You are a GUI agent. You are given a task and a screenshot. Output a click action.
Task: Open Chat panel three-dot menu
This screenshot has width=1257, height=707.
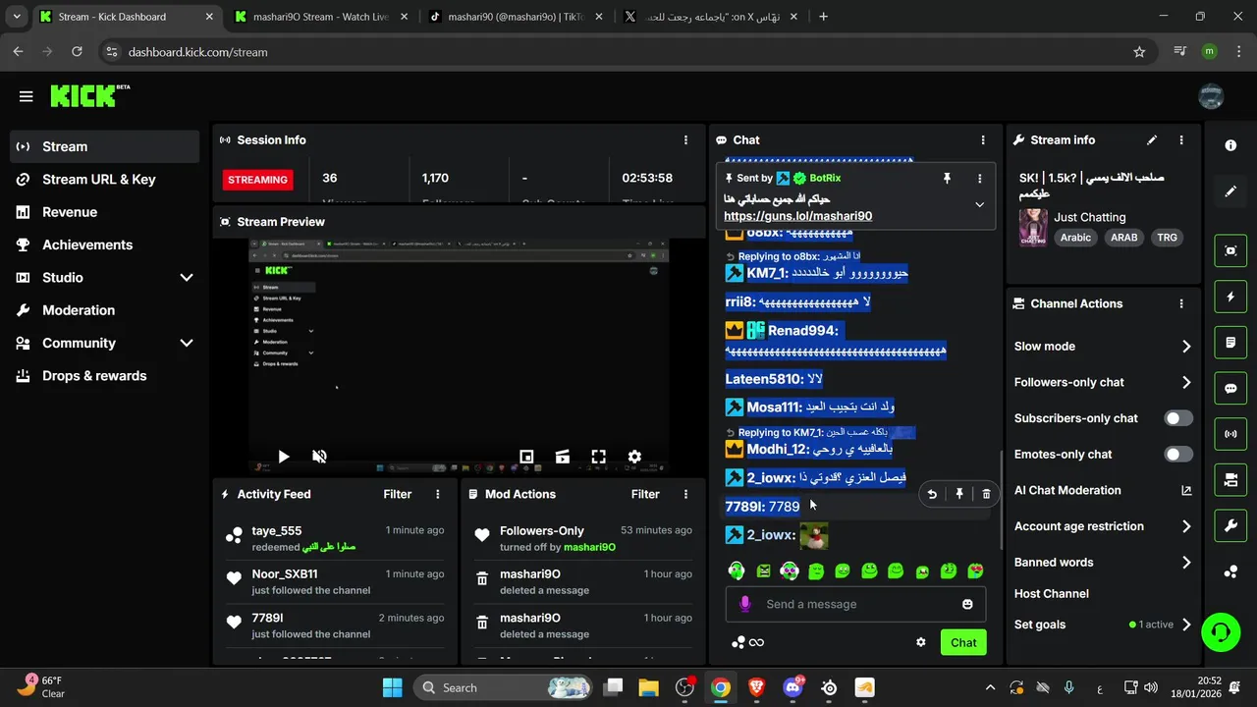[983, 140]
